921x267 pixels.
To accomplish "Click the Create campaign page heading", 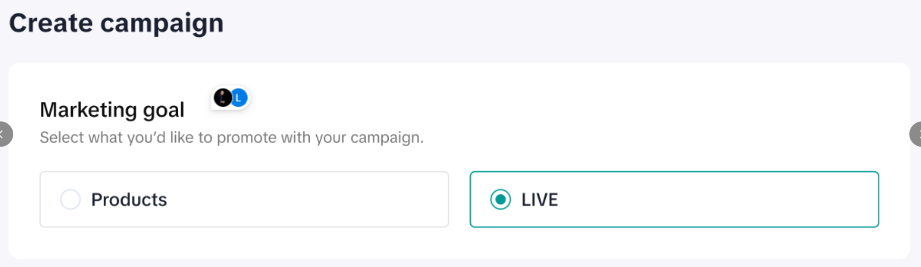I will pos(116,23).
